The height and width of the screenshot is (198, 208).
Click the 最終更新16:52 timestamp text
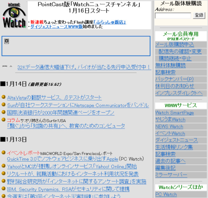(x=45, y=84)
